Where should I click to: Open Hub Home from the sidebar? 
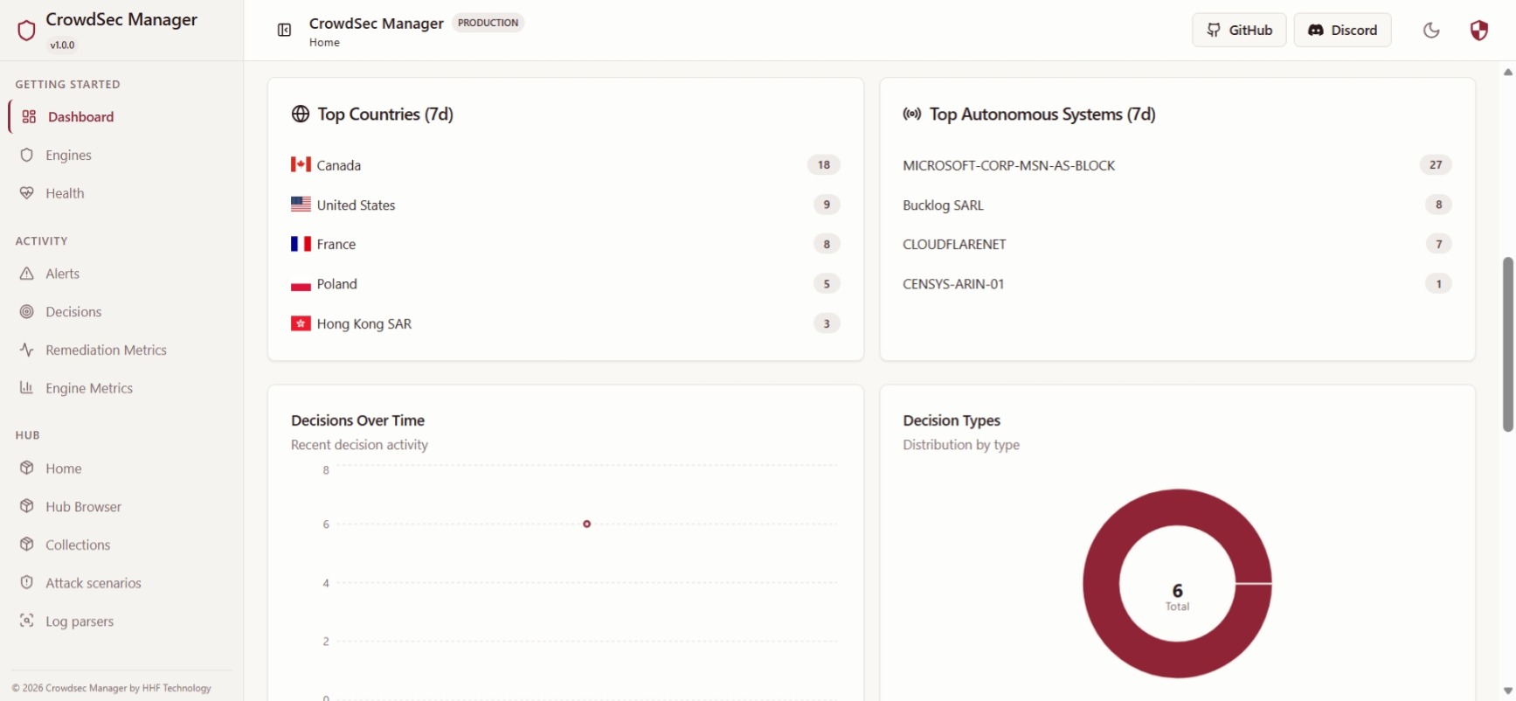pos(63,468)
